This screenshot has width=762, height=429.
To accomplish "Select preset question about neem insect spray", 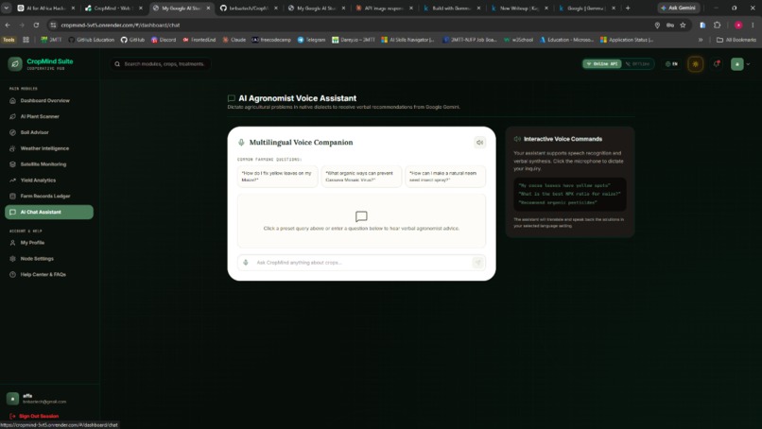I will tap(445, 177).
